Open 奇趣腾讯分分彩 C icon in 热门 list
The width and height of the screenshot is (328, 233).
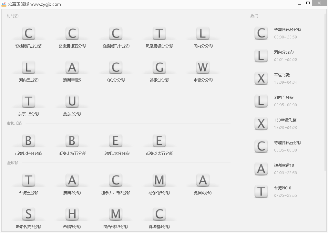pos(261,33)
